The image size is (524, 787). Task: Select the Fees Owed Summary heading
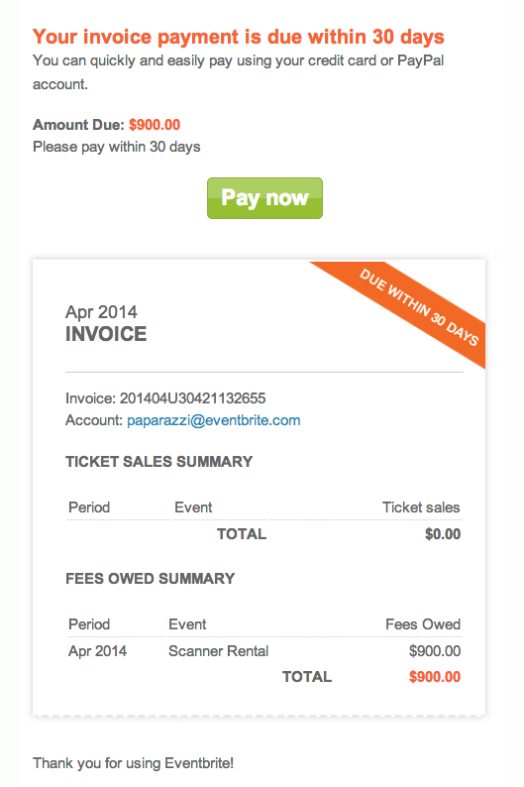point(150,578)
